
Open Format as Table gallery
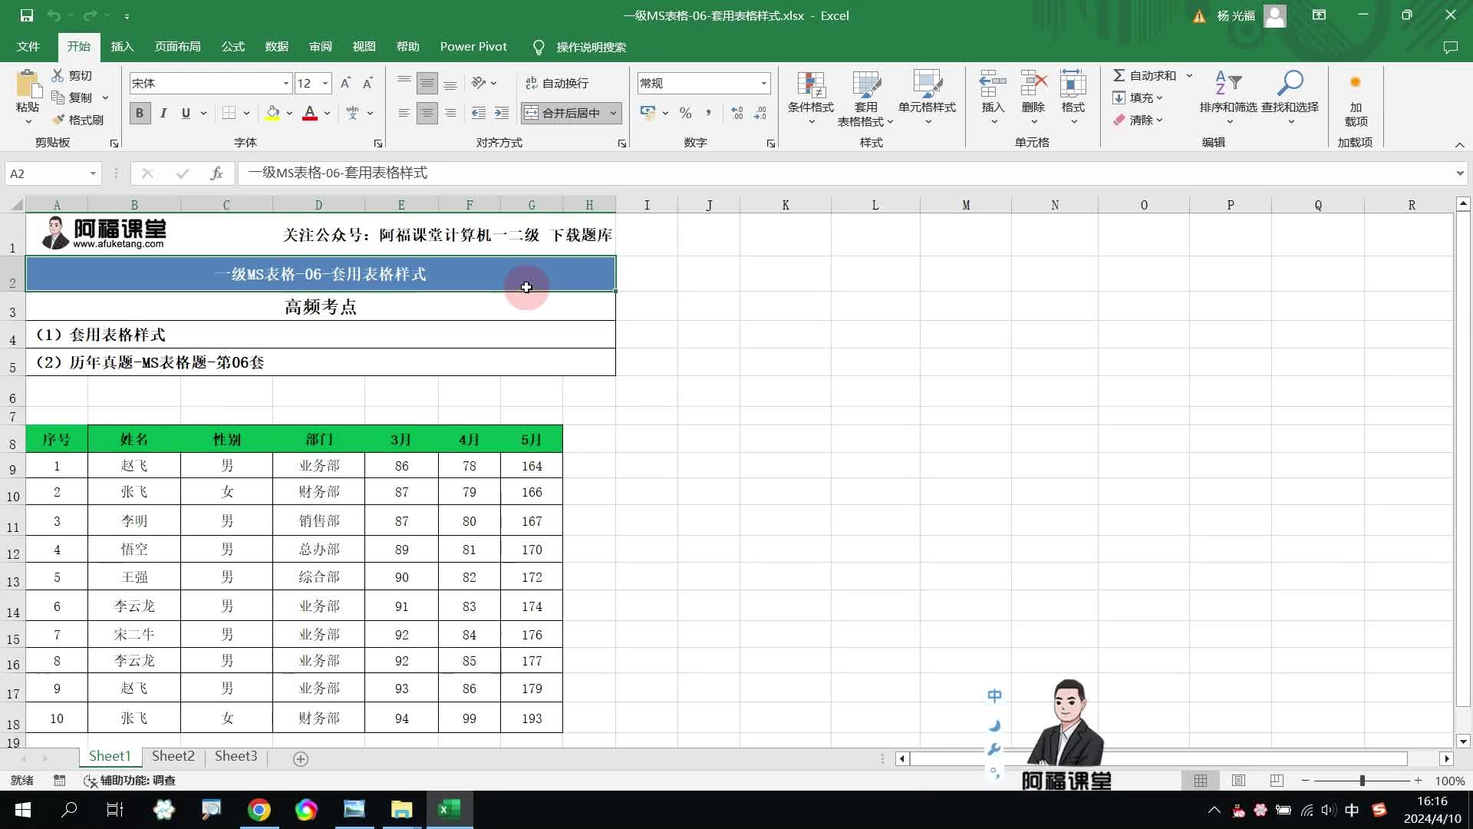point(865,98)
